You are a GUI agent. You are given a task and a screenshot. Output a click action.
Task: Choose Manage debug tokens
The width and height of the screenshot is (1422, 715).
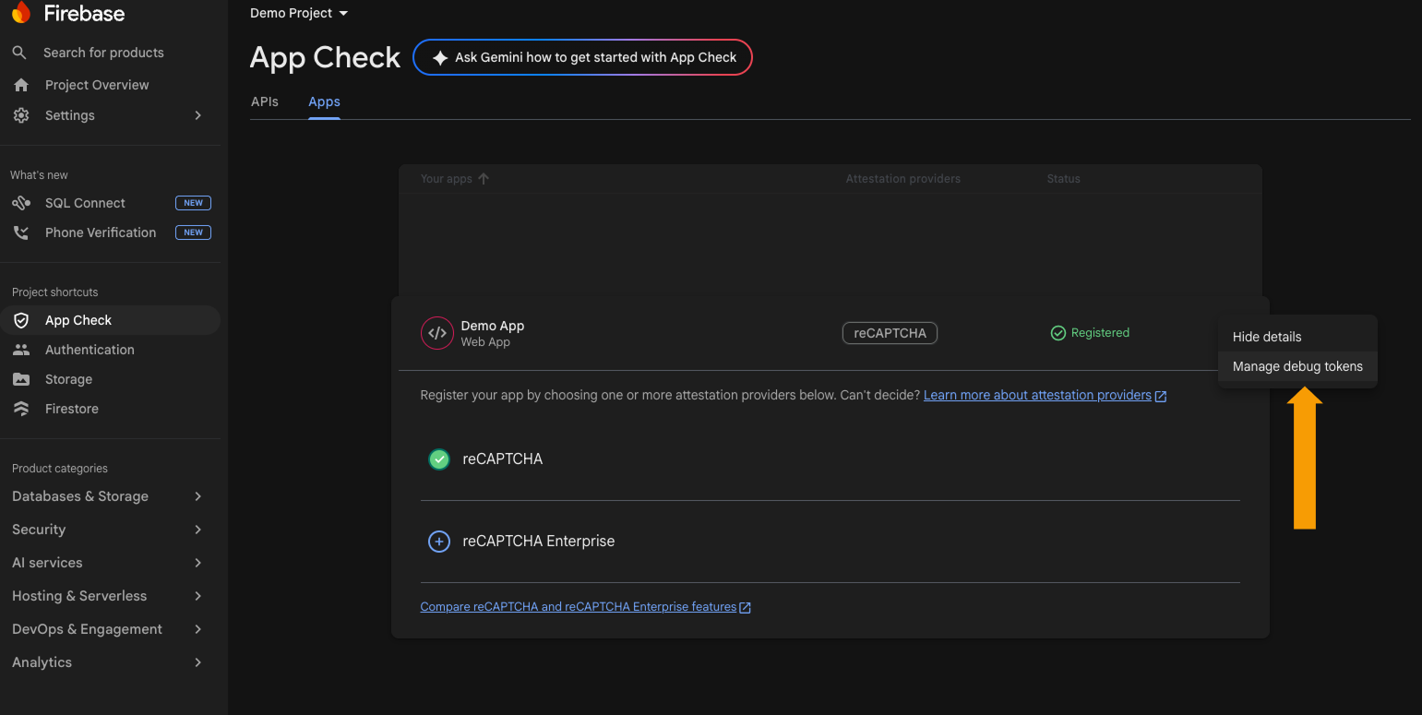(1297, 366)
